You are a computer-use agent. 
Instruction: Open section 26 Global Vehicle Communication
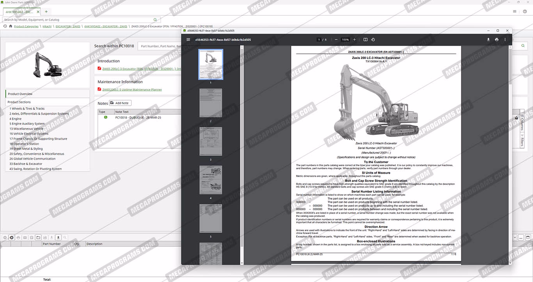click(x=32, y=159)
